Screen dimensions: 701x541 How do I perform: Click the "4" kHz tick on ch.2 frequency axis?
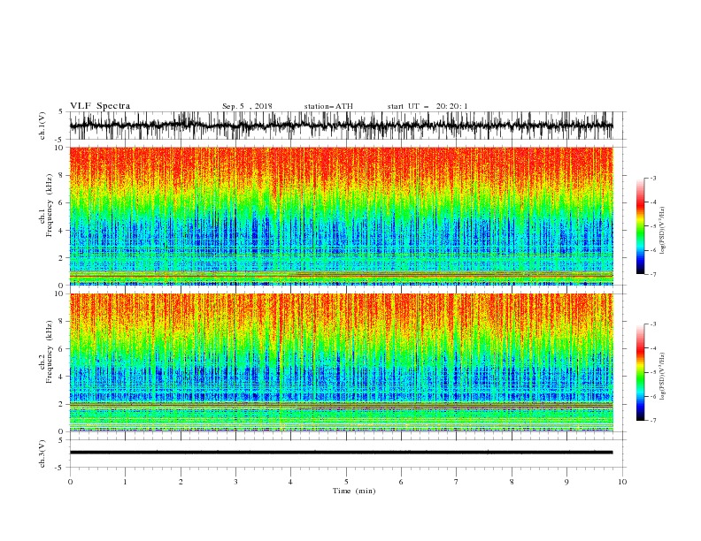[61, 377]
